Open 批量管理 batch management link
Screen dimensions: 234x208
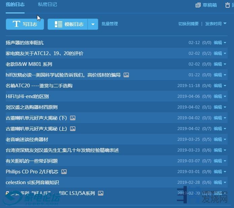coord(110,24)
